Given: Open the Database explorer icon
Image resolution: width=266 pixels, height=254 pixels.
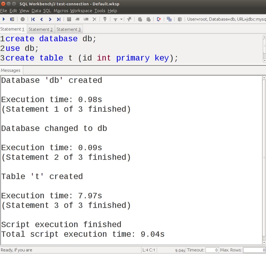Looking at the screenshot, I should click(x=180, y=19).
